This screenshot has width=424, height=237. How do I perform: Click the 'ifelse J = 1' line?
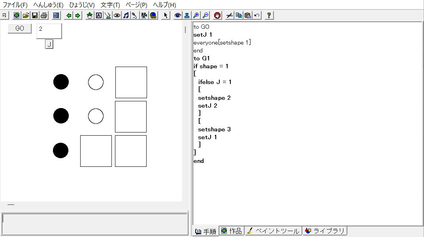[x=215, y=82]
